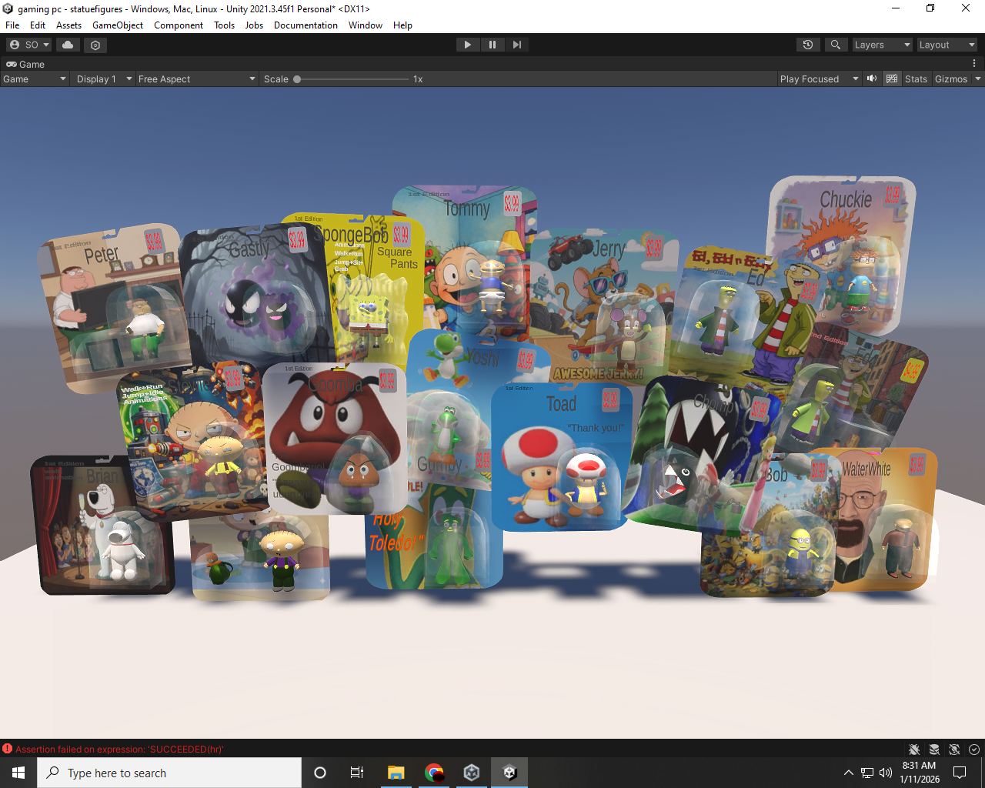The height and width of the screenshot is (788, 985).
Task: Open the Documentation menu
Action: tap(306, 25)
